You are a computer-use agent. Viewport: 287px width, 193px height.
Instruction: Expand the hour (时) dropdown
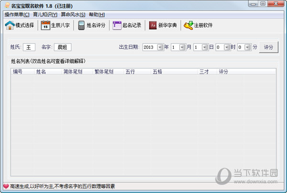coord(227,47)
